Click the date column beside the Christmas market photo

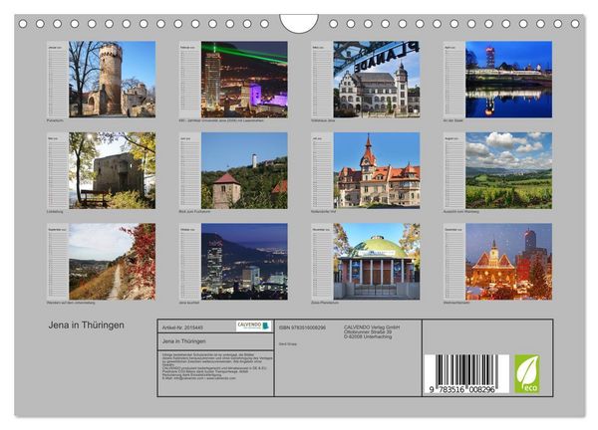(454, 261)
